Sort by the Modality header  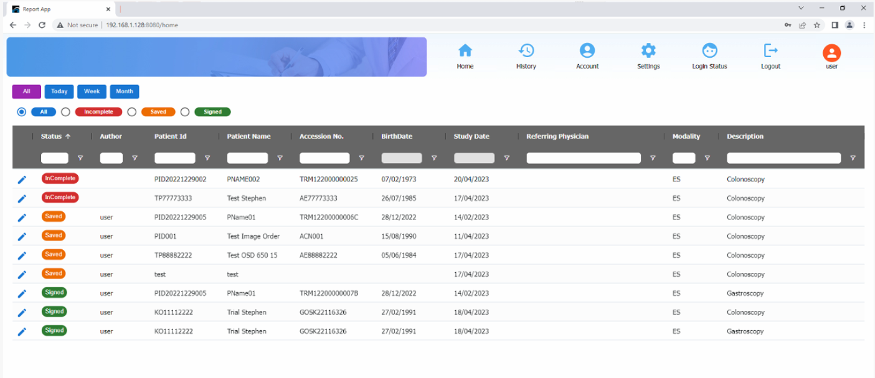point(686,136)
